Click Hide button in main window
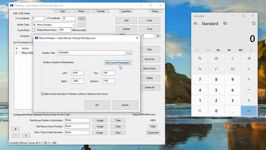 pyautogui.click(x=153, y=126)
